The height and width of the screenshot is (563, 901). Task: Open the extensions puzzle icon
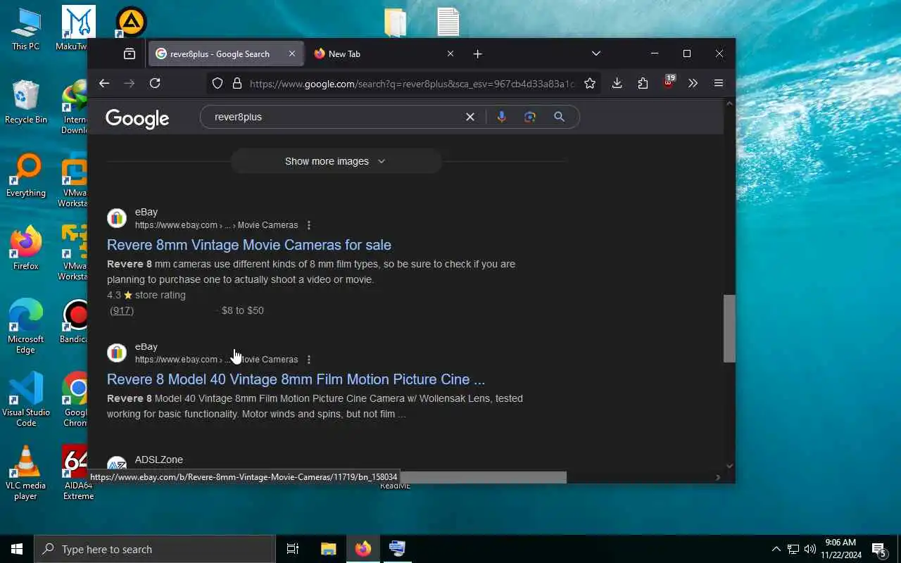(643, 83)
